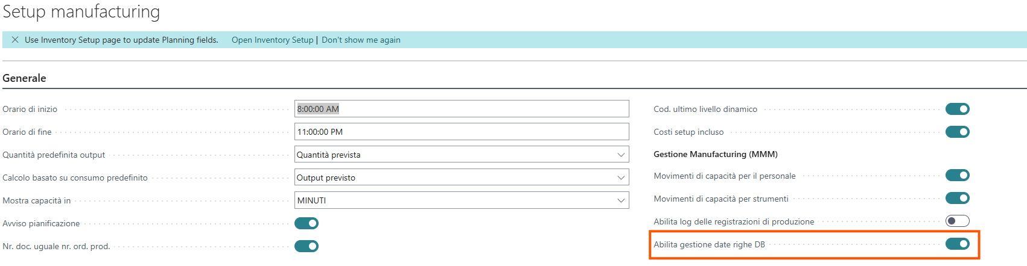
Task: Click the Orario di inizio time field
Action: 462,109
